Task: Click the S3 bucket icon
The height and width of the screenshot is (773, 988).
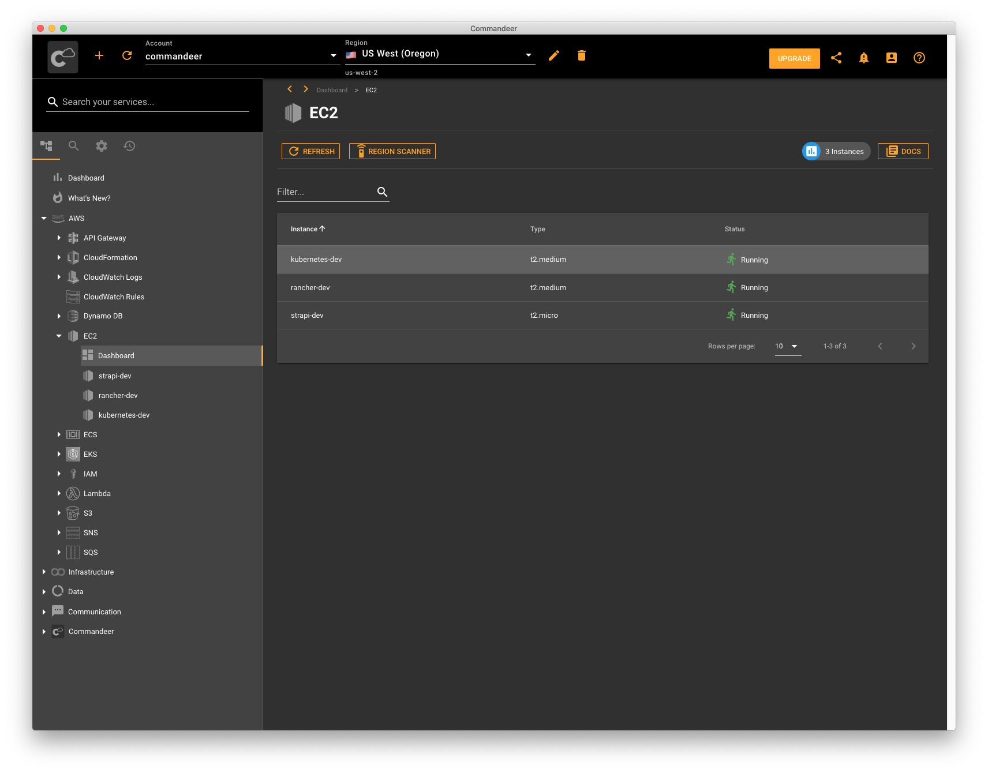Action: [x=73, y=513]
